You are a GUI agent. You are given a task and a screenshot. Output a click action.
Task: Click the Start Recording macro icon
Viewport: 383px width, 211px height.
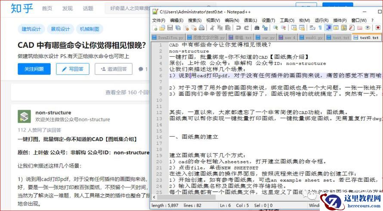378,28
